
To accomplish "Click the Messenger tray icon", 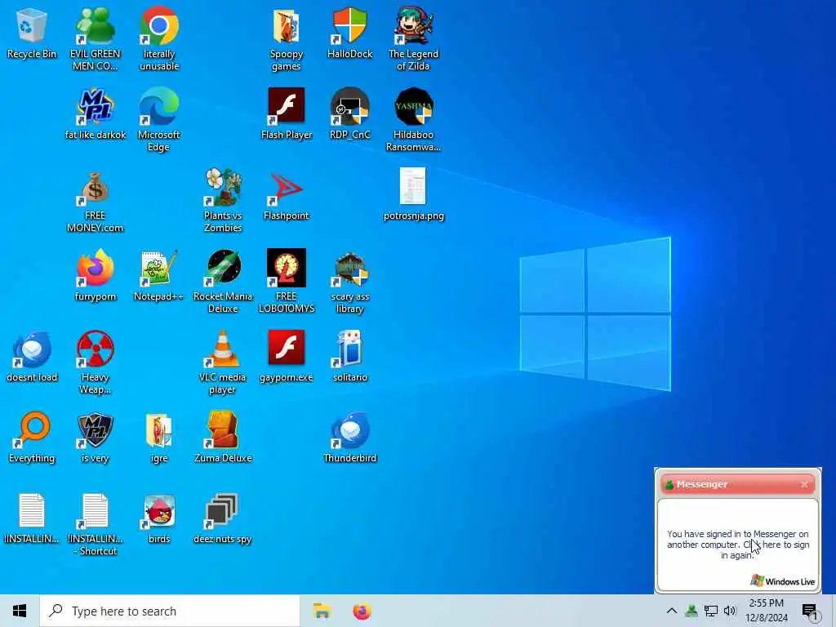I will click(691, 611).
